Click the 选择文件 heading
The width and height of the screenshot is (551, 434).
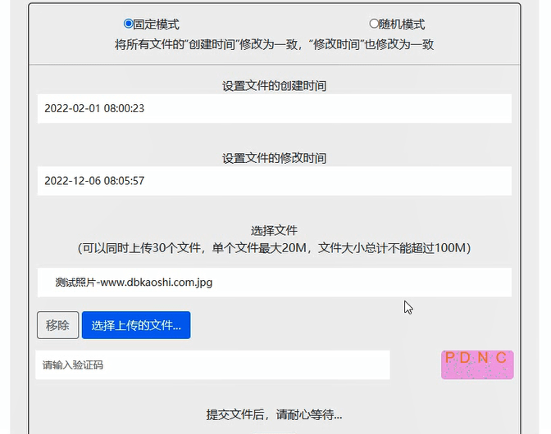(275, 230)
